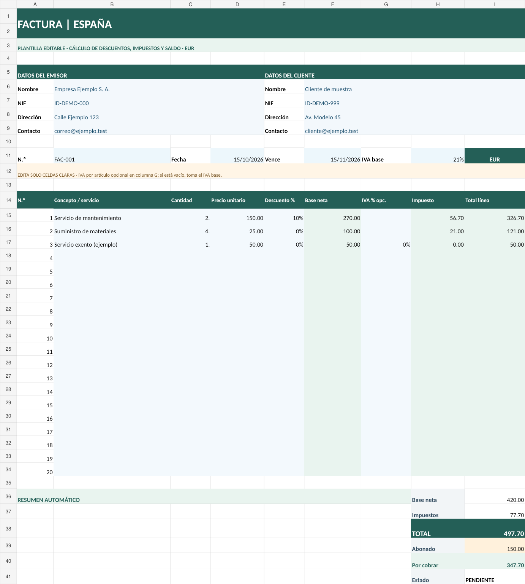Select the 'RESUMEN AUTOMÁTICO' label
The width and height of the screenshot is (525, 584).
point(49,500)
